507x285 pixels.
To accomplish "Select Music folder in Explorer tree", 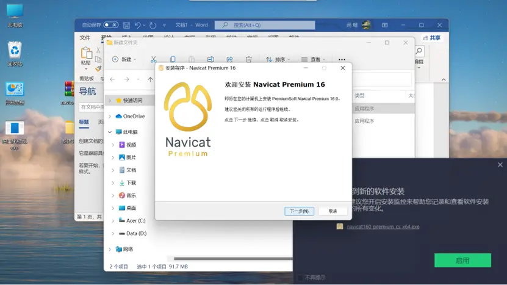I will 128,195.
